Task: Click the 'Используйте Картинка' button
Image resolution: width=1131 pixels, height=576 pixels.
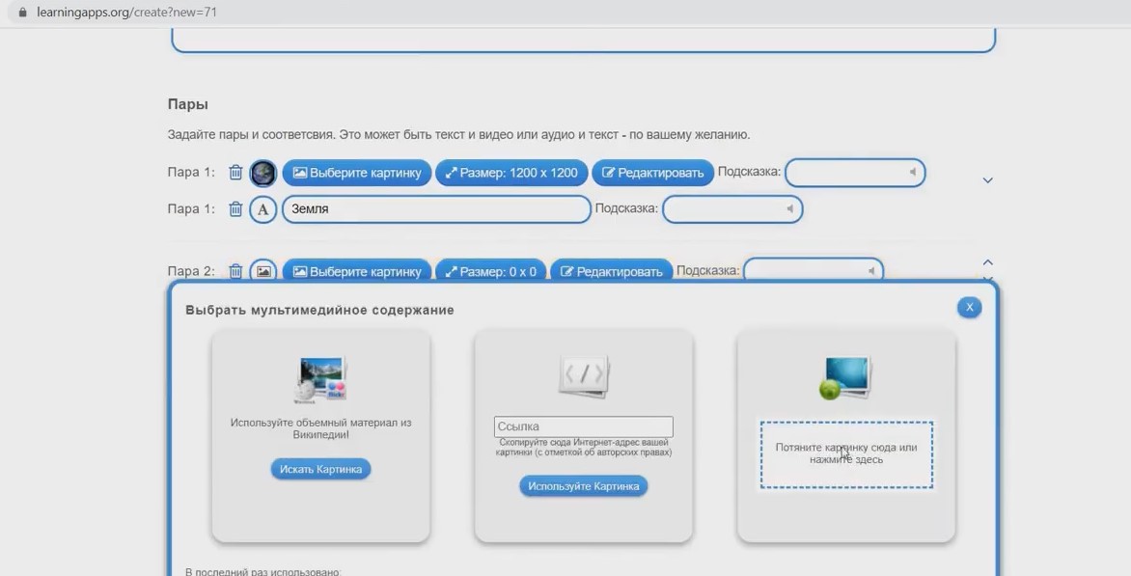Action: 583,486
